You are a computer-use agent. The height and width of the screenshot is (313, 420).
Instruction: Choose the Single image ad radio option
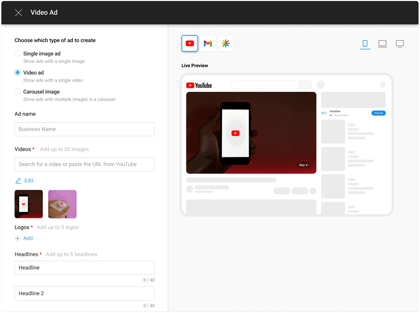pos(18,53)
